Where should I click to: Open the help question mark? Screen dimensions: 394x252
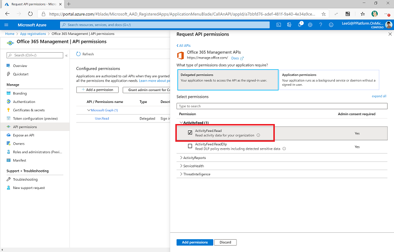point(321,25)
